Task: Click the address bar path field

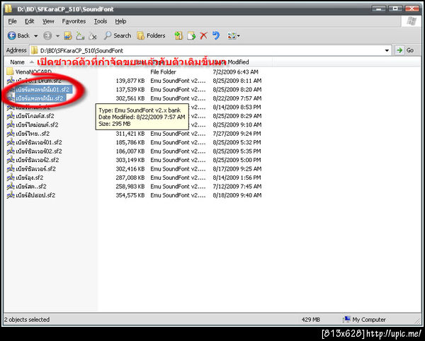Action: 210,50
